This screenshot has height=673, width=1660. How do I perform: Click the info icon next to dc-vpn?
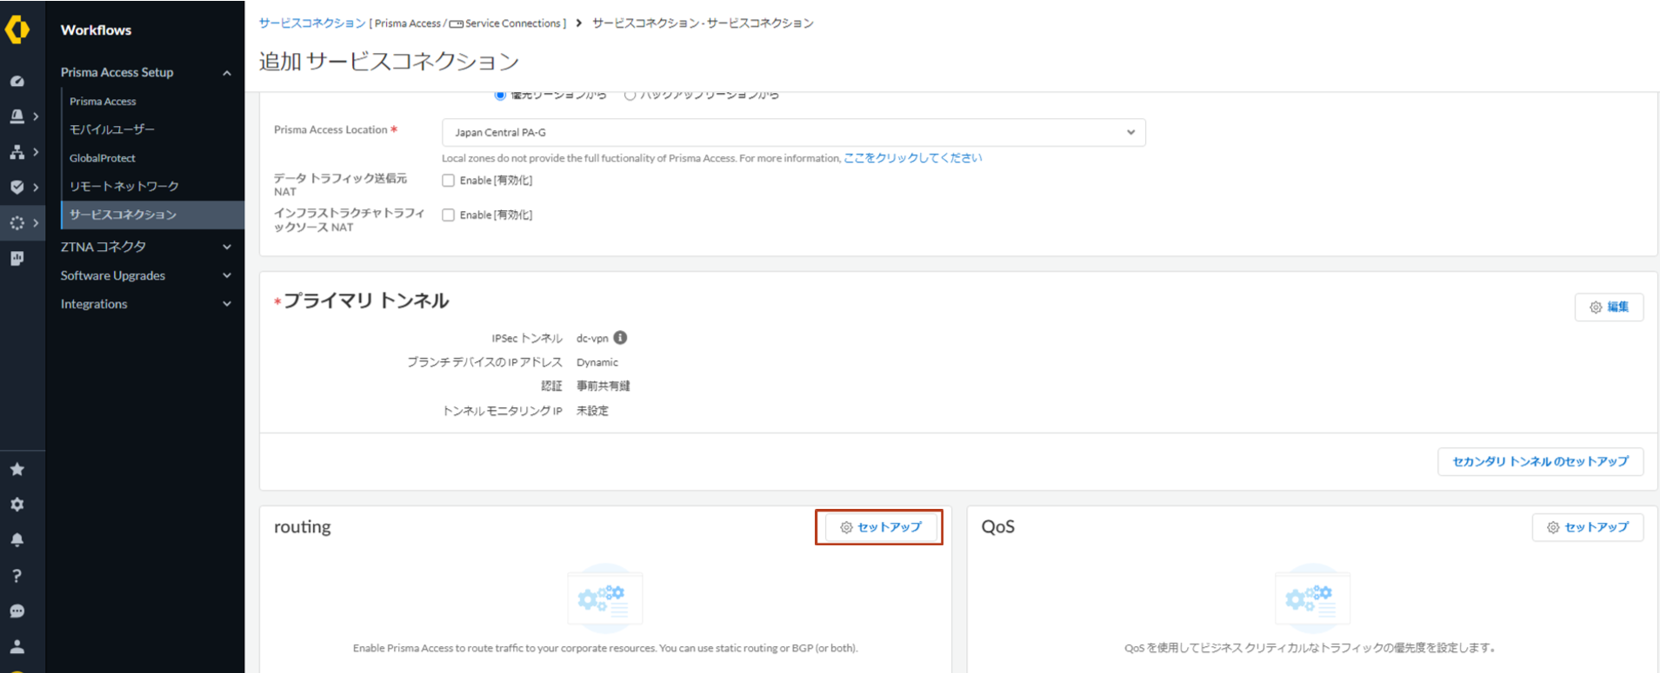click(x=620, y=338)
